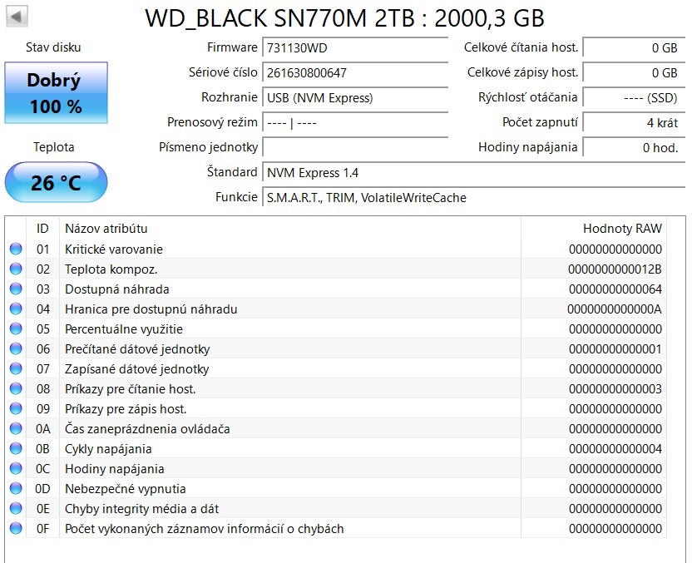
Task: Click the Celkové zápisy host. value field
Action: [x=634, y=73]
